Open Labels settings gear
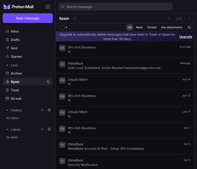Screen dimensions: 197x169 49,129
